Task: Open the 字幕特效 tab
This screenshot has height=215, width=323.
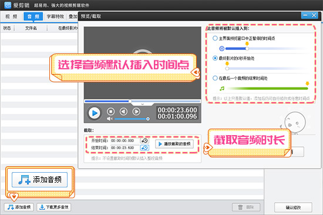Action: coord(55,16)
